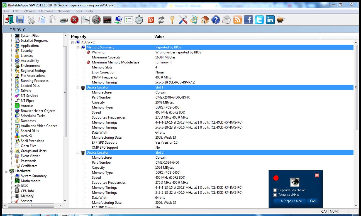This screenshot has height=216, width=361.
Task: Open the Help menu
Action: (x=89, y=11)
